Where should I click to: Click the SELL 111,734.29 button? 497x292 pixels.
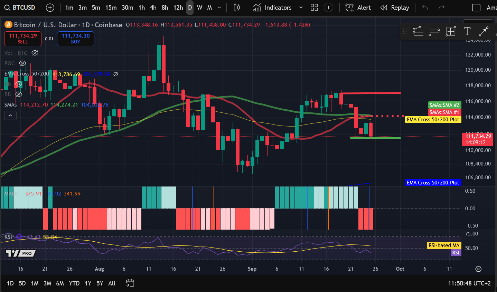click(x=23, y=39)
